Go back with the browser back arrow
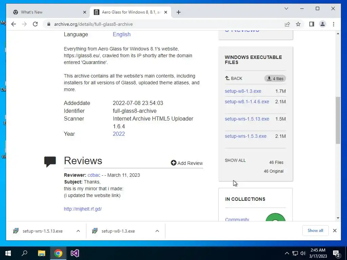347x260 pixels. pos(14,24)
